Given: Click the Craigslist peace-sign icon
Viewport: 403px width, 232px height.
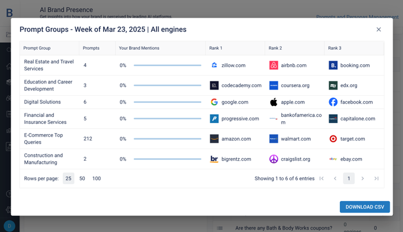Looking at the screenshot, I should (x=274, y=159).
